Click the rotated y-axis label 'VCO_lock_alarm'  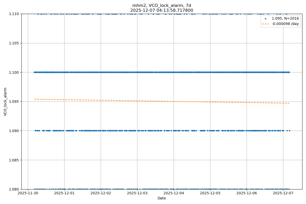point(5,101)
